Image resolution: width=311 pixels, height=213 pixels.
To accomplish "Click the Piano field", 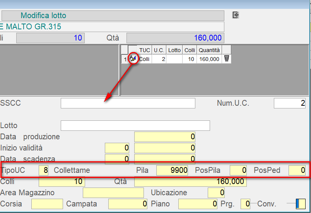I will [198, 204].
